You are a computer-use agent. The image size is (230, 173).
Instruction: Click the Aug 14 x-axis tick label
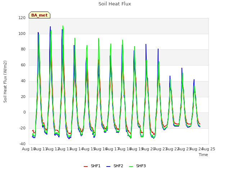click(77, 149)
